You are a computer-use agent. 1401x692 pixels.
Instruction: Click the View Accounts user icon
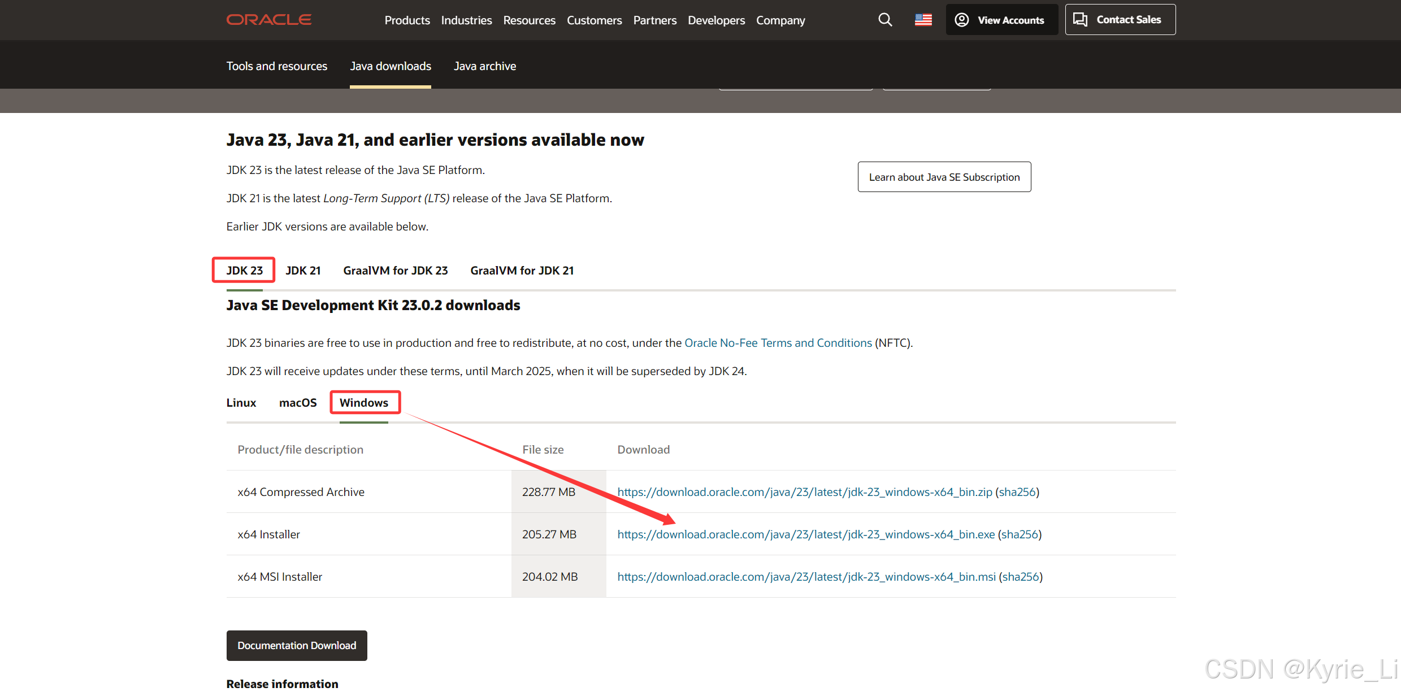961,20
